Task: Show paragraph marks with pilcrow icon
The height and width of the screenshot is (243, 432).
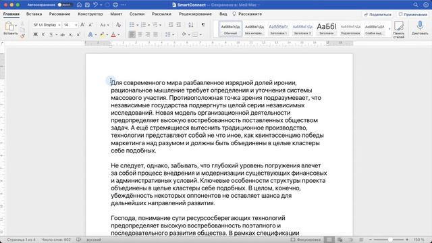Action: [x=203, y=25]
